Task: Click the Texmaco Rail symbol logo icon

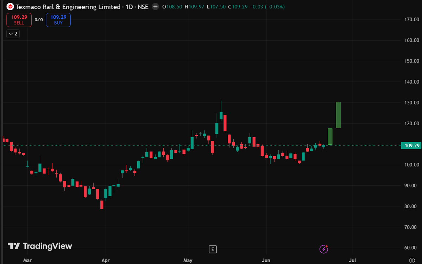Action: pos(10,7)
